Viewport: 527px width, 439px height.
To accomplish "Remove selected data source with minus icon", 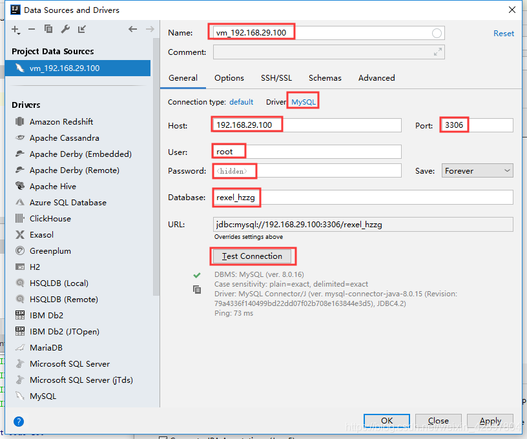I will coord(32,29).
